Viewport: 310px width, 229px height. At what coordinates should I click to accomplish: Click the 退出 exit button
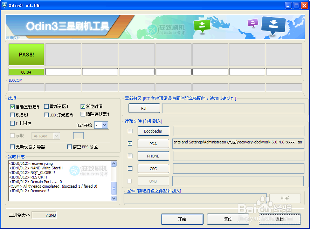[x=280, y=219]
